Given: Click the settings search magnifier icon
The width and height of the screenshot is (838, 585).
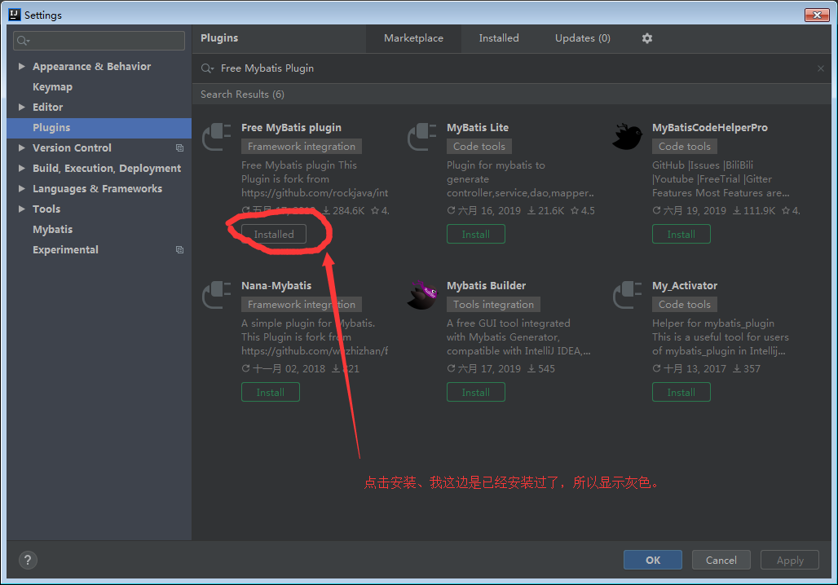Looking at the screenshot, I should point(23,41).
